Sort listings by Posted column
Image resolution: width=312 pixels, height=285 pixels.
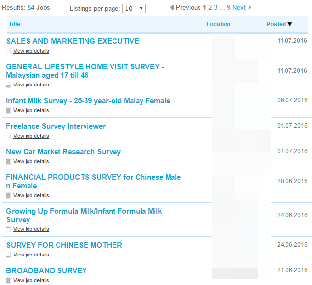click(x=276, y=24)
